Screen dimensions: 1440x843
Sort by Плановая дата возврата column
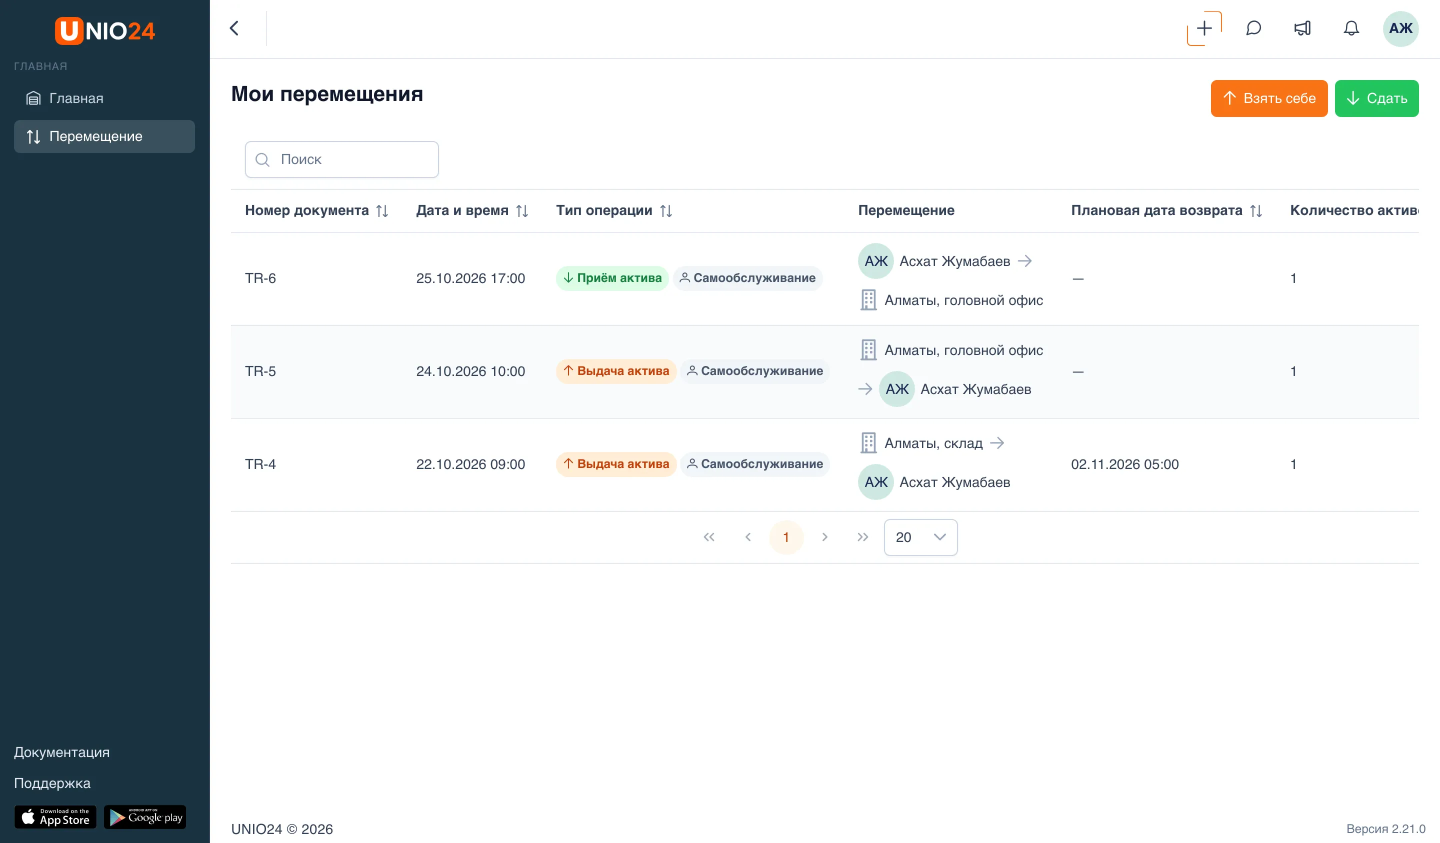coord(1255,211)
